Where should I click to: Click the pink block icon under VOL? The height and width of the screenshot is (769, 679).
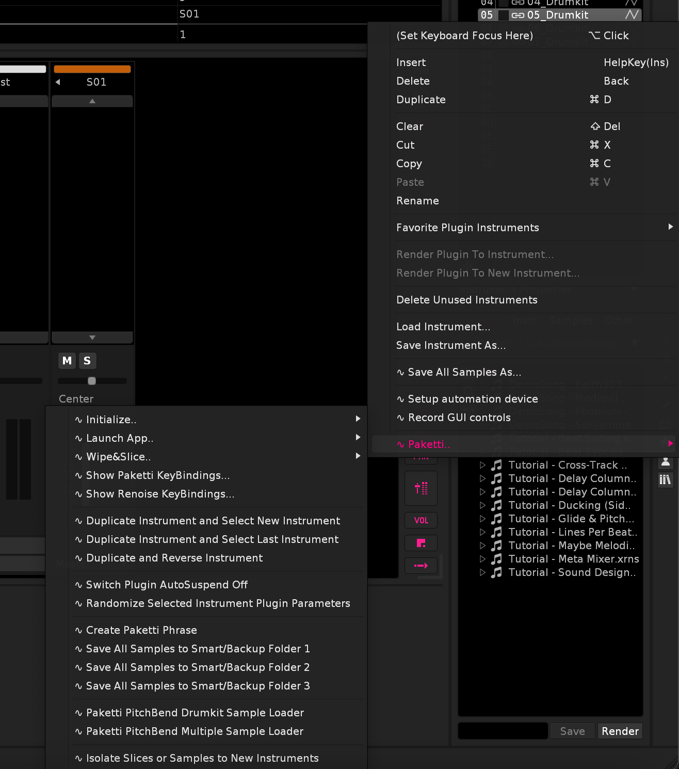[421, 543]
